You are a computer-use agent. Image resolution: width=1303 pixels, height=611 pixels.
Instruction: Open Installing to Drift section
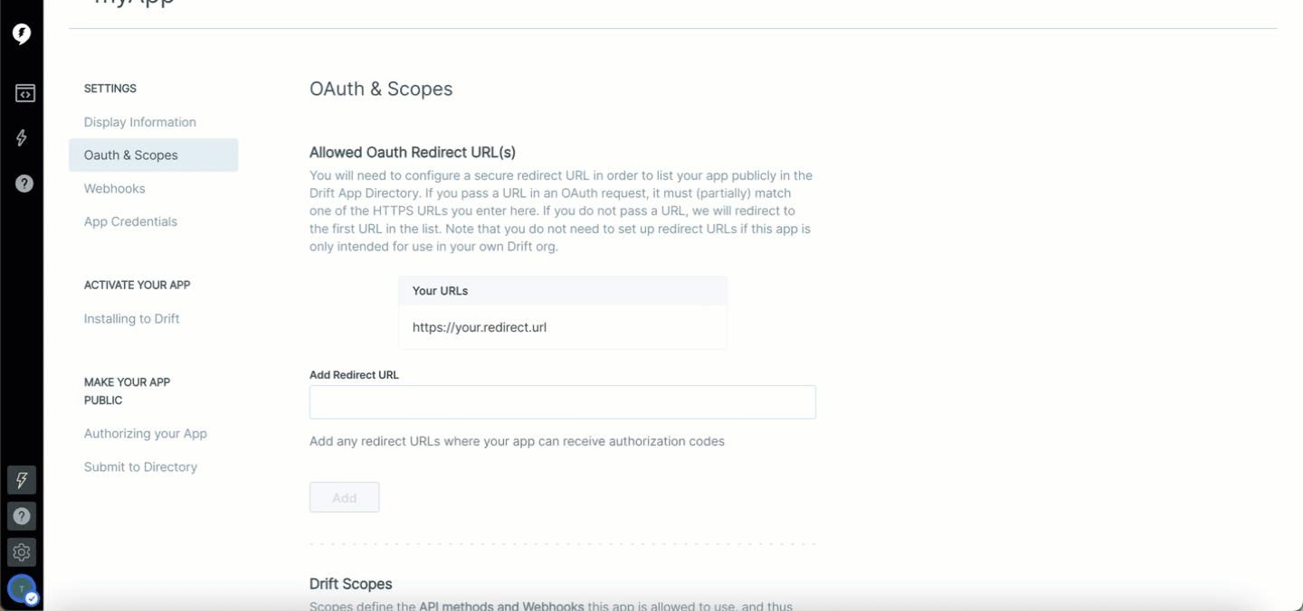coord(132,318)
